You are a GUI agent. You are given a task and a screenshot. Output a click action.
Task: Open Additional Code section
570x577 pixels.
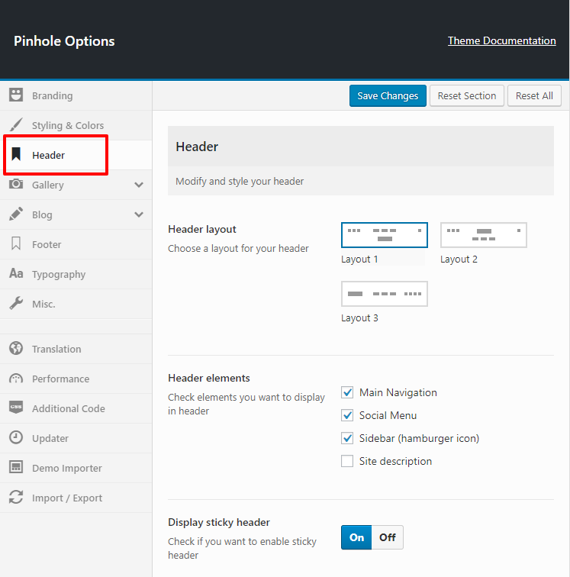[76, 408]
